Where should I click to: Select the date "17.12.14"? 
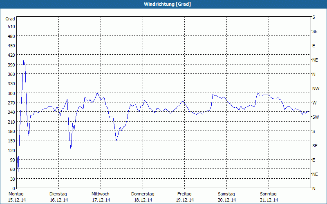click(101, 200)
